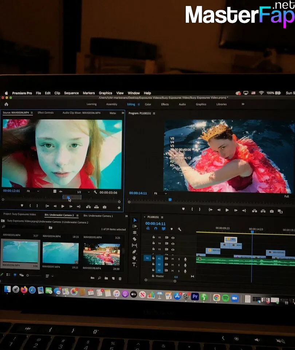Image resolution: width=295 pixels, height=350 pixels.
Task: Click Insert button in Source monitor
Action: [x=88, y=207]
